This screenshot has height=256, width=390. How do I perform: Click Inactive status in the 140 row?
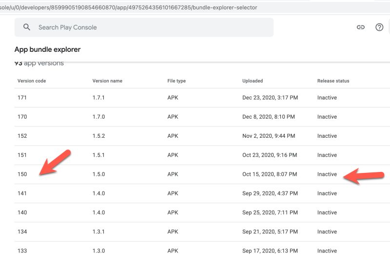pyautogui.click(x=327, y=213)
